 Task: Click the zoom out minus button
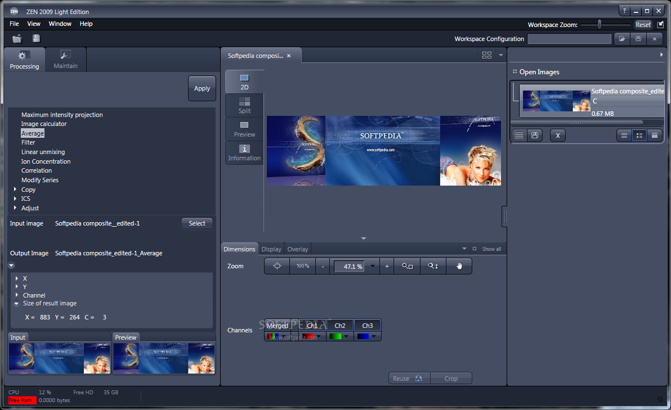coord(323,266)
